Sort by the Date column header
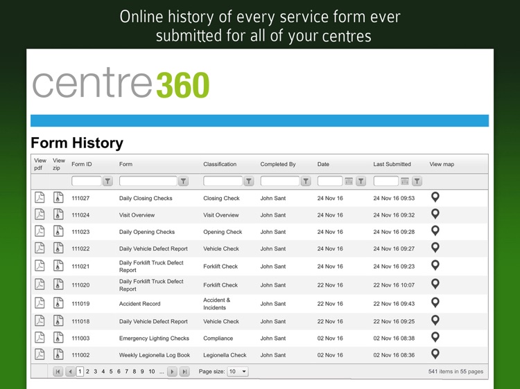This screenshot has width=520, height=389. (x=323, y=164)
